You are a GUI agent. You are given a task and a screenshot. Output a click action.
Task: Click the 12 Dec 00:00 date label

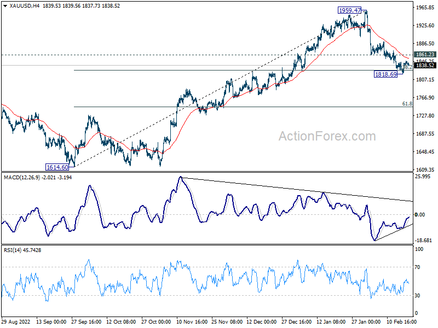coord(262,322)
